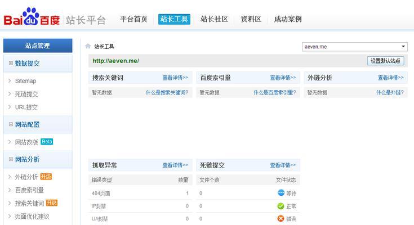Open the 站长社区 tab
414x225 pixels.
[214, 19]
